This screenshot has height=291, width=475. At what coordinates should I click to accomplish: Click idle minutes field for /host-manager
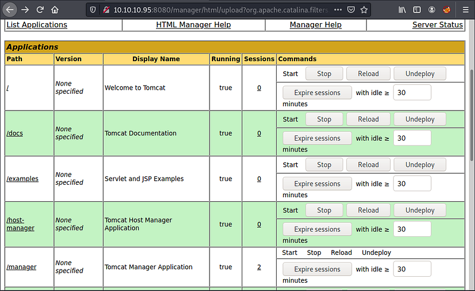click(412, 229)
